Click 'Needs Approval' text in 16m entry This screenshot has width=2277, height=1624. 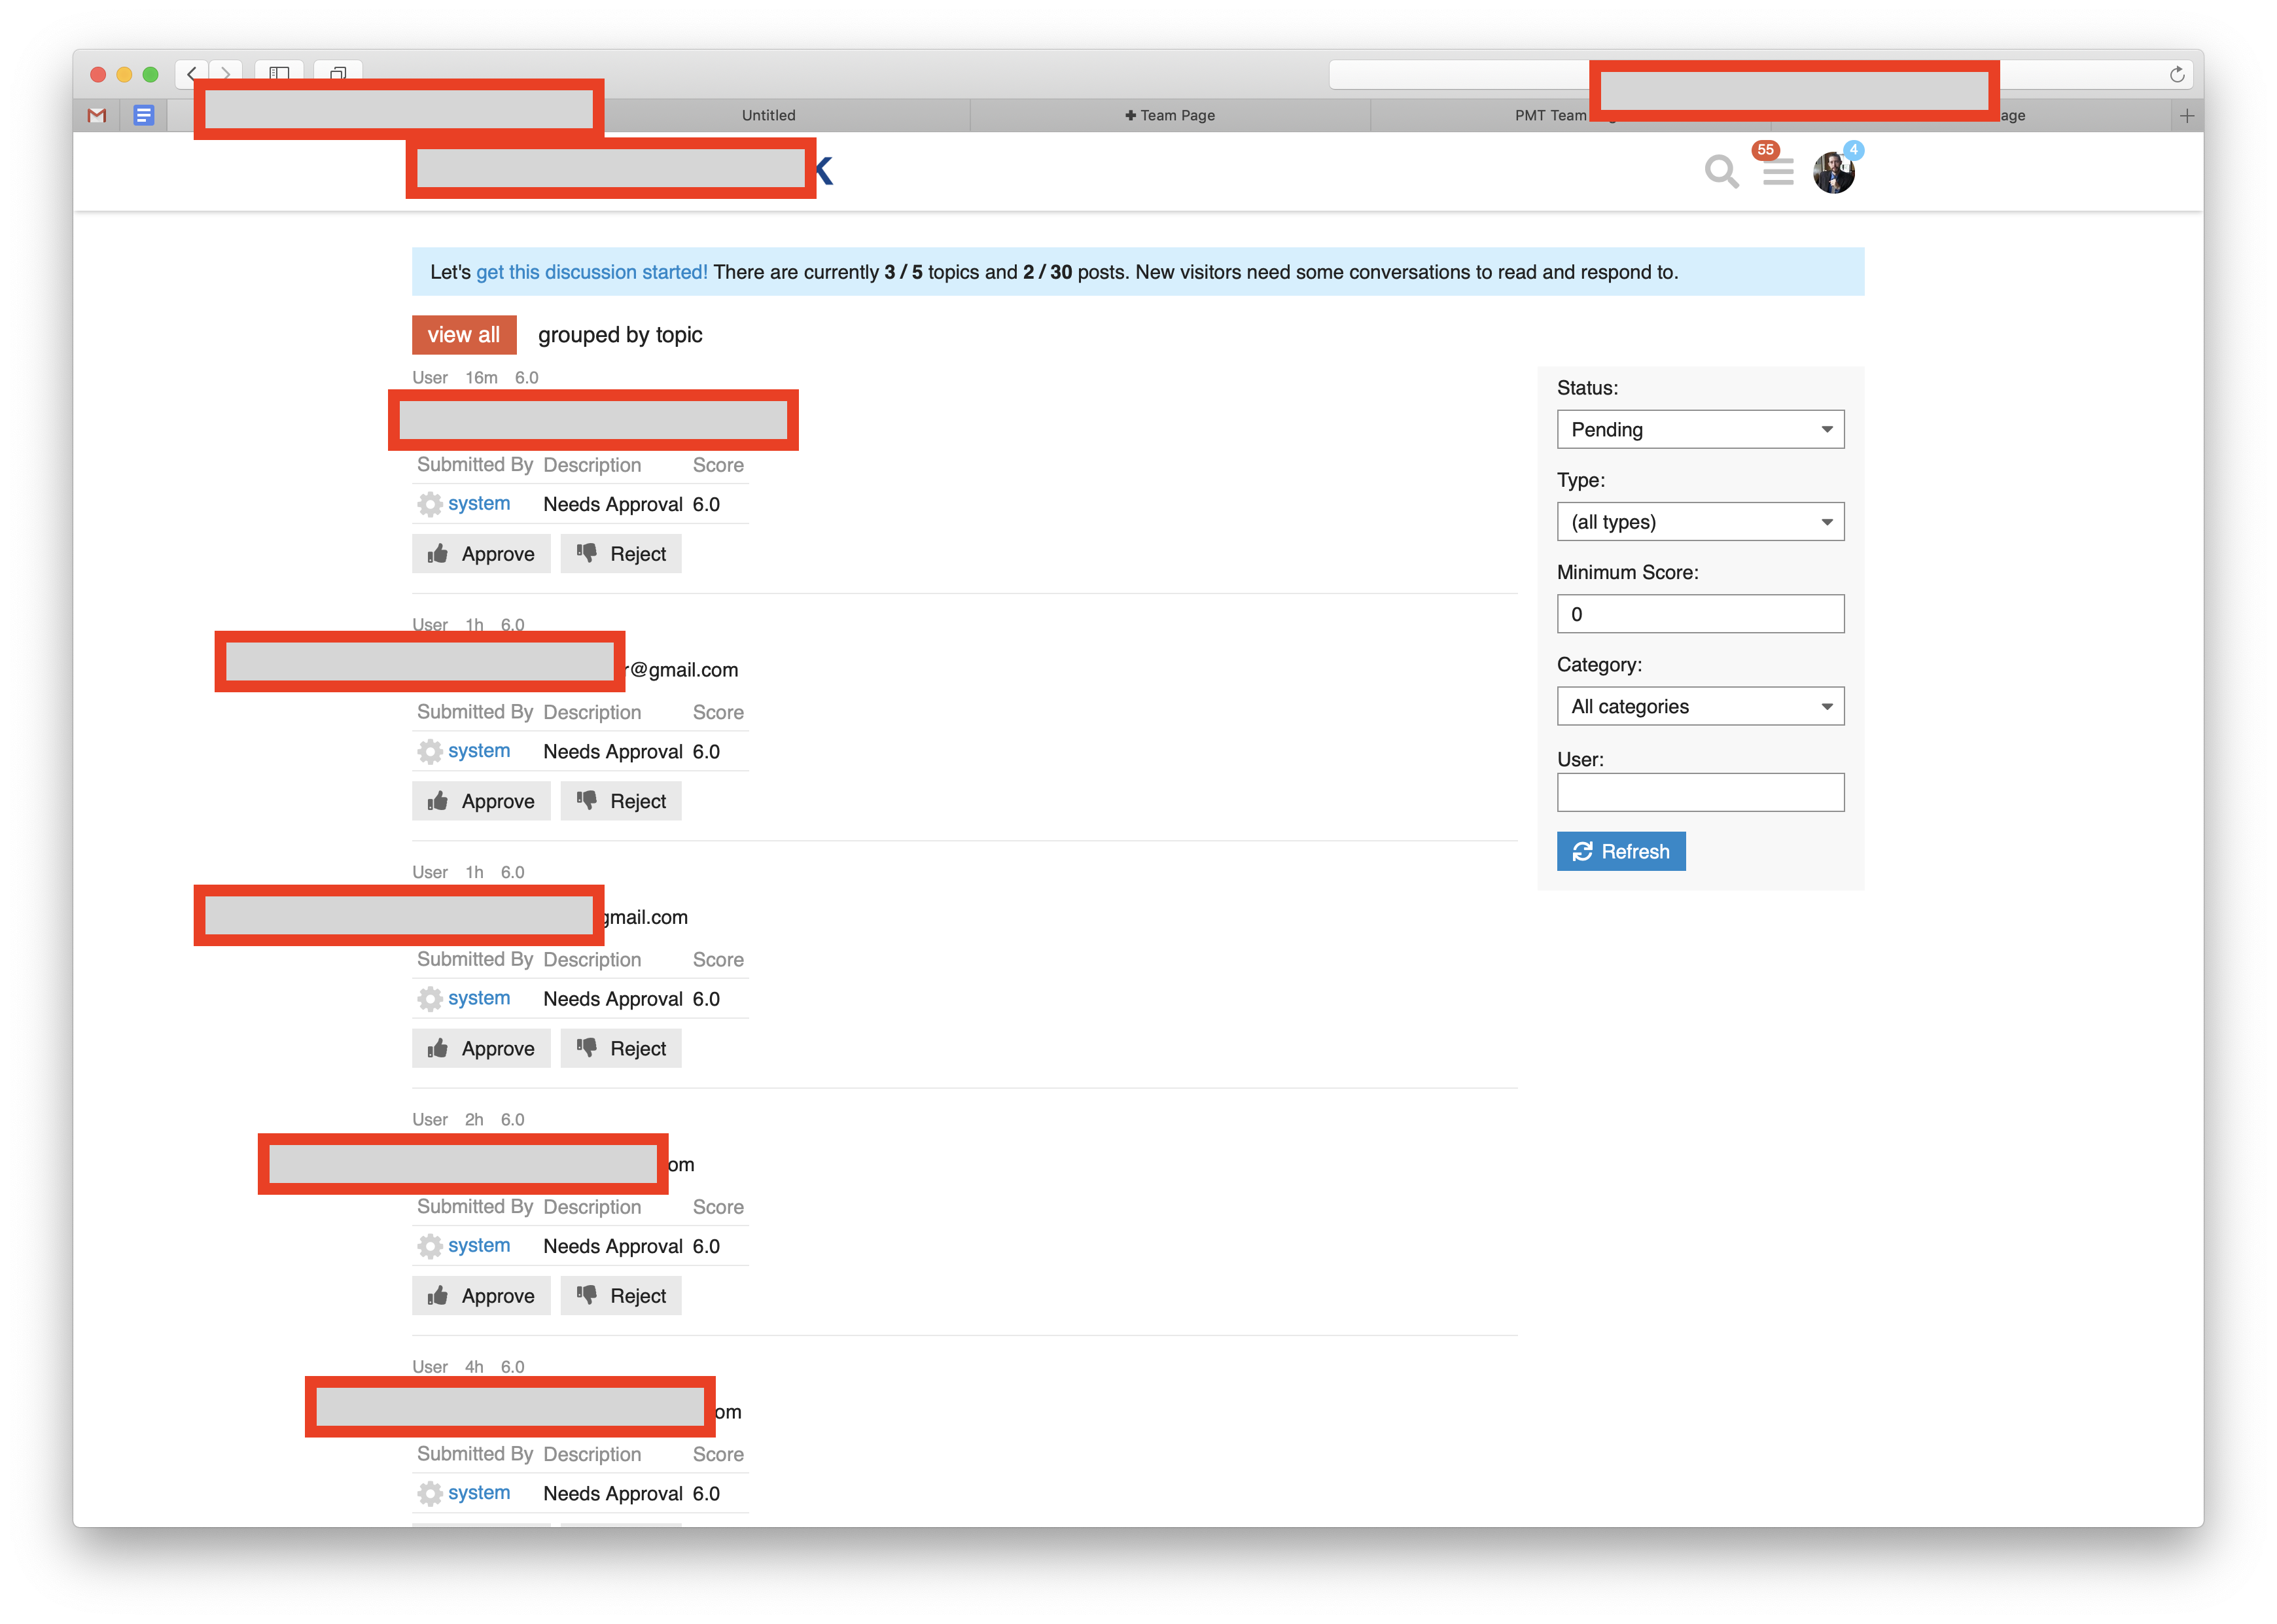613,504
